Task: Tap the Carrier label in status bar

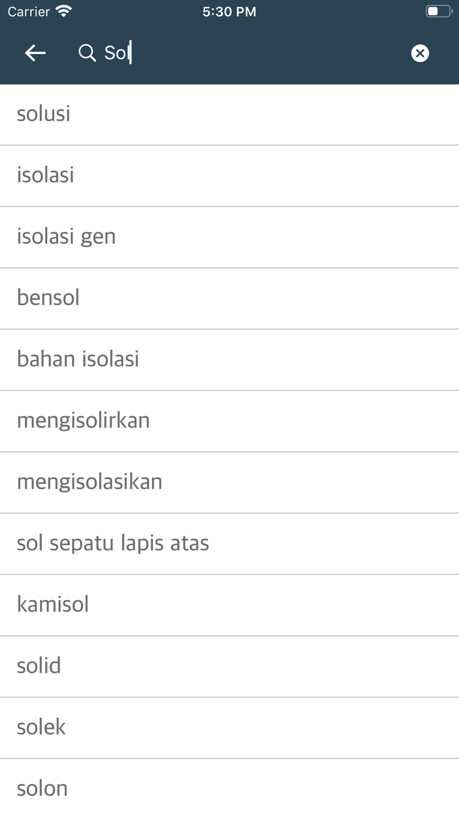Action: coord(28,11)
